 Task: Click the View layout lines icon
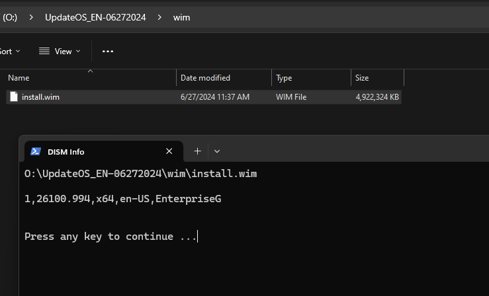point(44,51)
